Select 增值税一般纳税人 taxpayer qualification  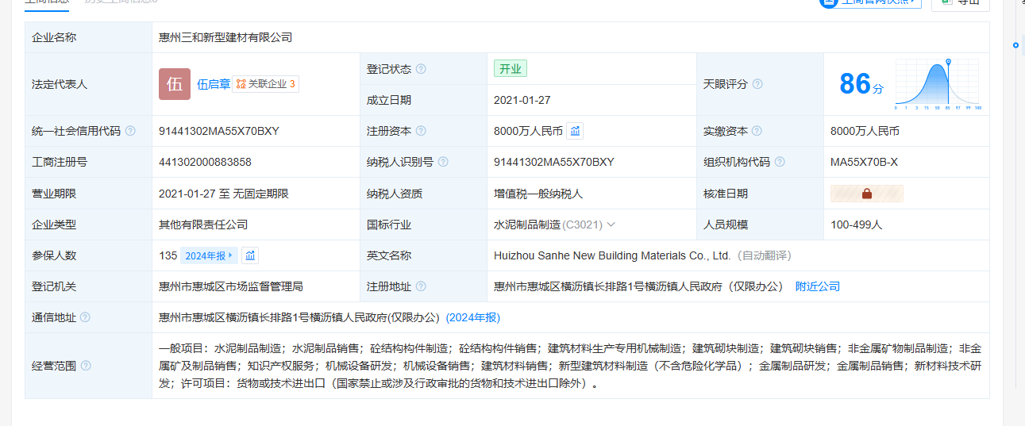click(x=538, y=194)
